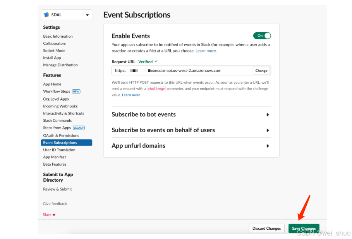Screen dimensions: 352x239
Task: Click the Slack heart link
Action: tap(49, 215)
